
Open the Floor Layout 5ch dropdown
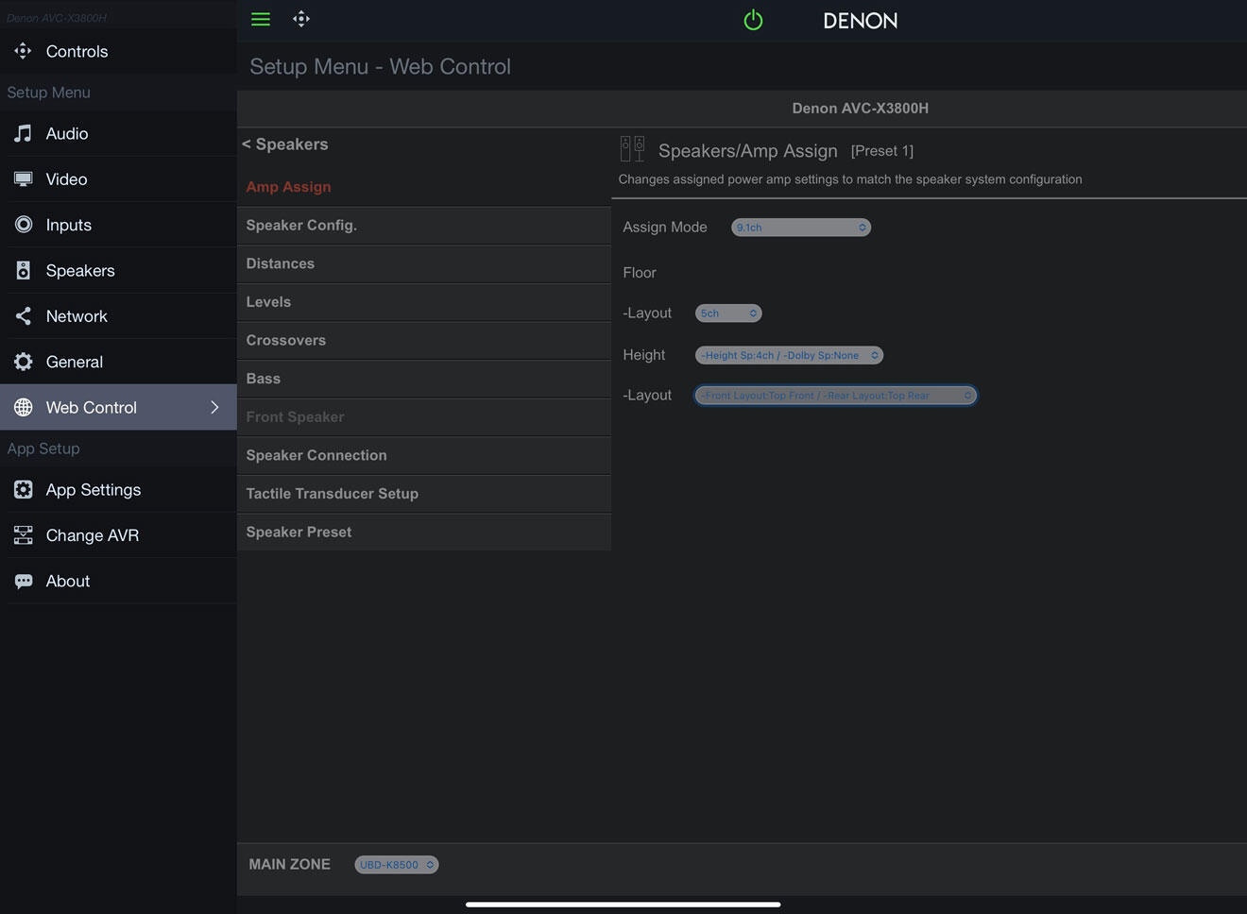point(728,313)
